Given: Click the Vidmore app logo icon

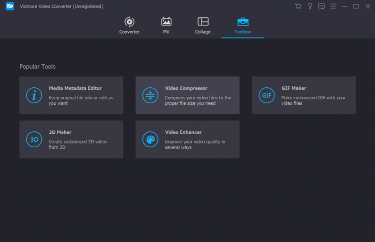Looking at the screenshot, I should (9, 6).
